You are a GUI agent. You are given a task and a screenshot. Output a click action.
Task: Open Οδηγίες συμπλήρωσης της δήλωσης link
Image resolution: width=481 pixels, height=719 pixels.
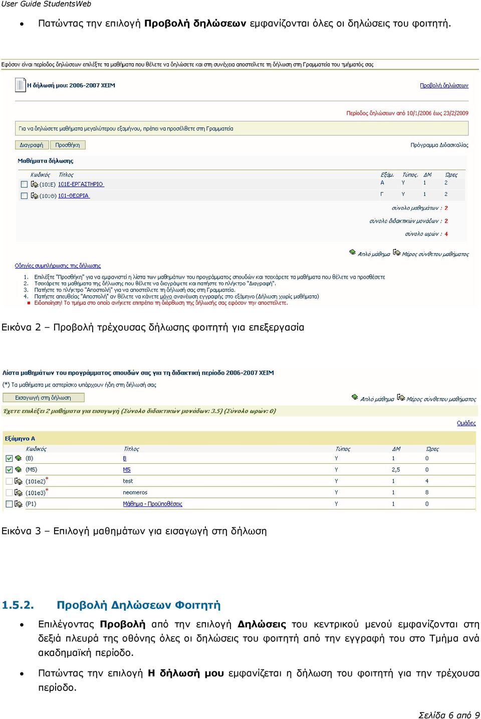58,266
